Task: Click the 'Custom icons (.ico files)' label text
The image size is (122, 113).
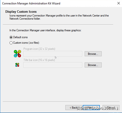Action: point(26,43)
